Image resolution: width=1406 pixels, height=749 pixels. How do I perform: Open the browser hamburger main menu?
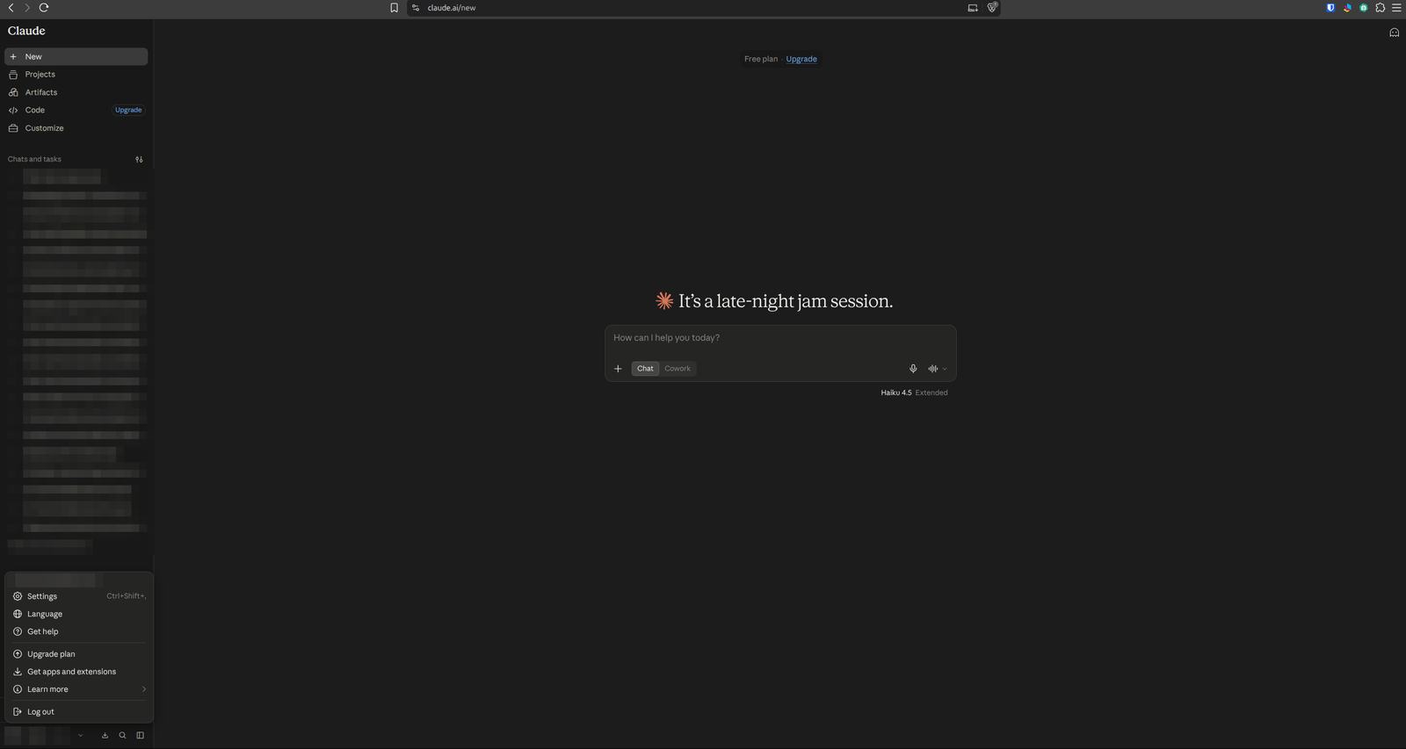tap(1396, 7)
